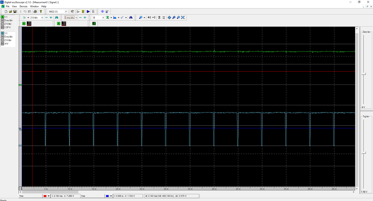Run blue play button
Viewport: 373px width, 201px height.
[88, 12]
